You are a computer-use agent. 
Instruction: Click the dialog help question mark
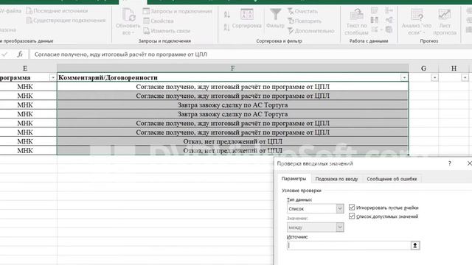[449, 163]
